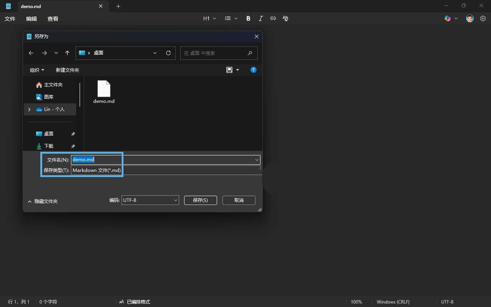Click the 取消 button

(x=239, y=200)
